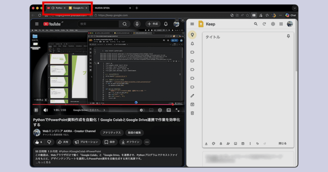Click the 作成 create button

(x=153, y=24)
